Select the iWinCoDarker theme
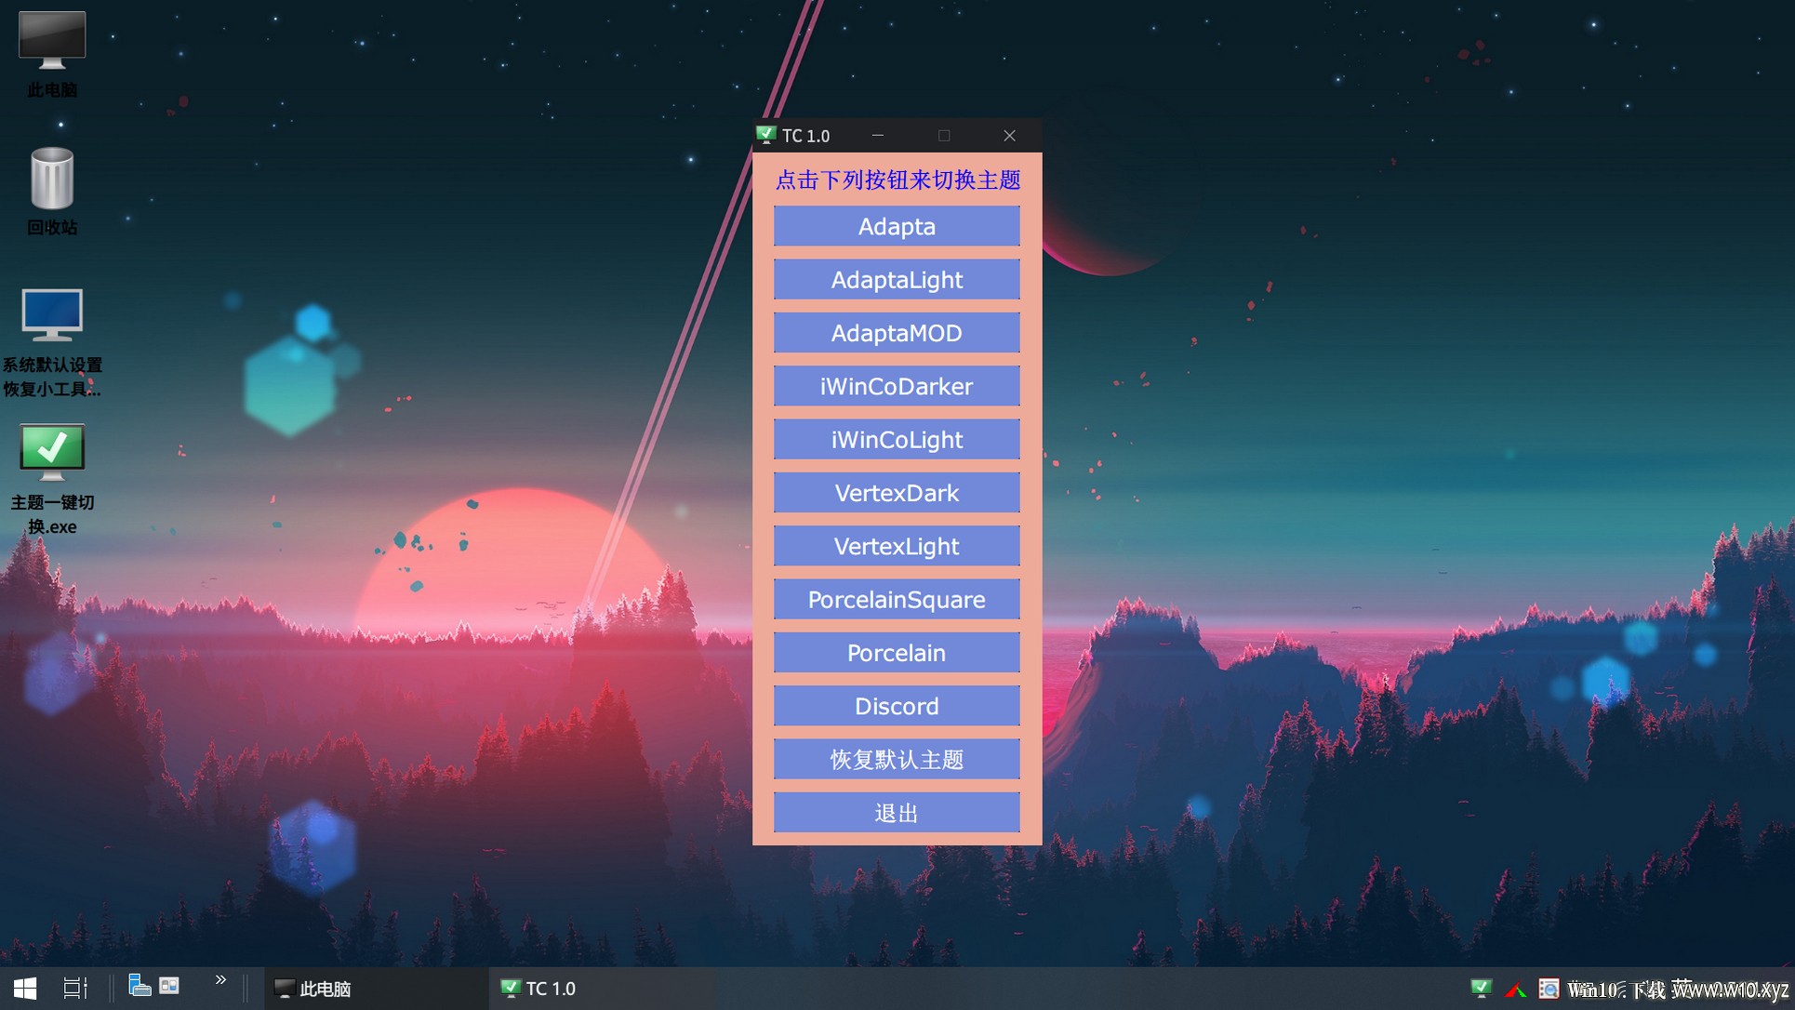Viewport: 1795px width, 1010px height. (x=897, y=386)
